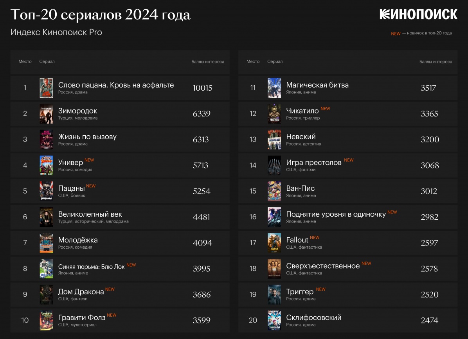Select the title Невский

[301, 136]
